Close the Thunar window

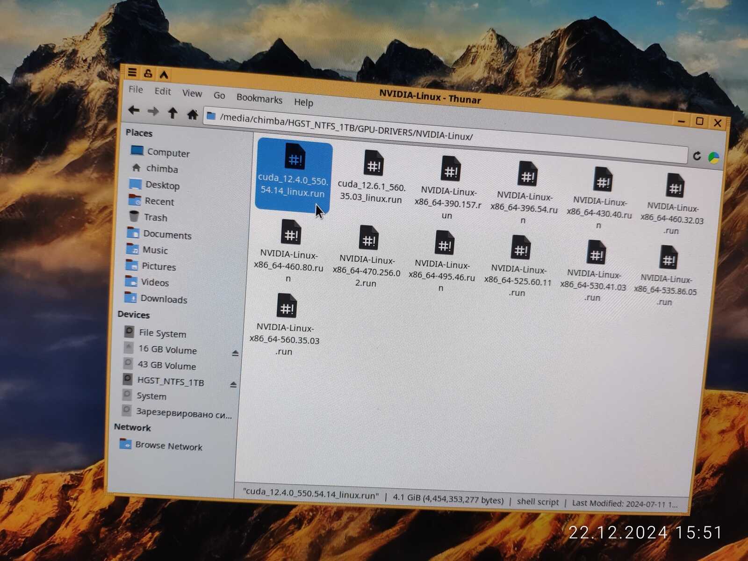[718, 123]
